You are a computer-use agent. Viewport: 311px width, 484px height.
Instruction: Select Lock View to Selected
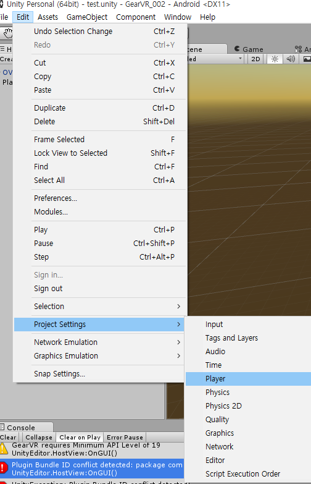(x=100, y=153)
